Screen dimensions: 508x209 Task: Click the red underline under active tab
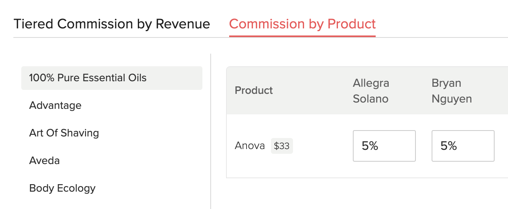[302, 36]
